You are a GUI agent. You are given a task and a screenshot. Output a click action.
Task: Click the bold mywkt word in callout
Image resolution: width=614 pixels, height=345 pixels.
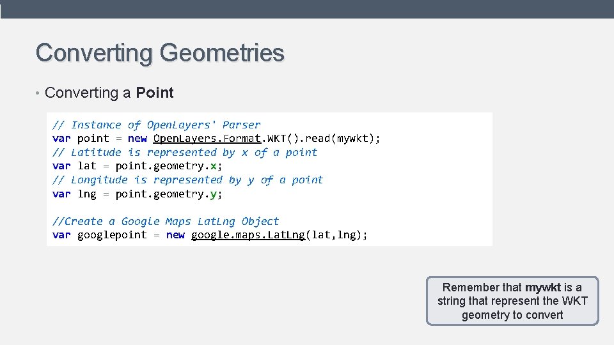[543, 287]
